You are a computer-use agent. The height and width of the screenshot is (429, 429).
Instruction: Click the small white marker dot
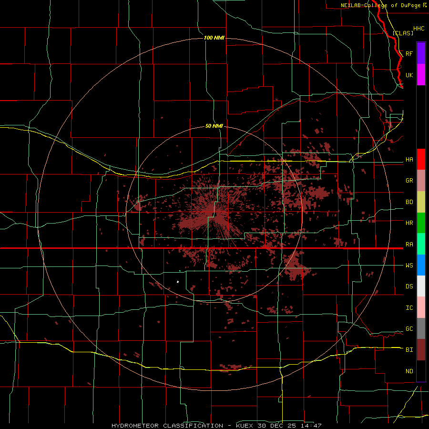tap(178, 282)
